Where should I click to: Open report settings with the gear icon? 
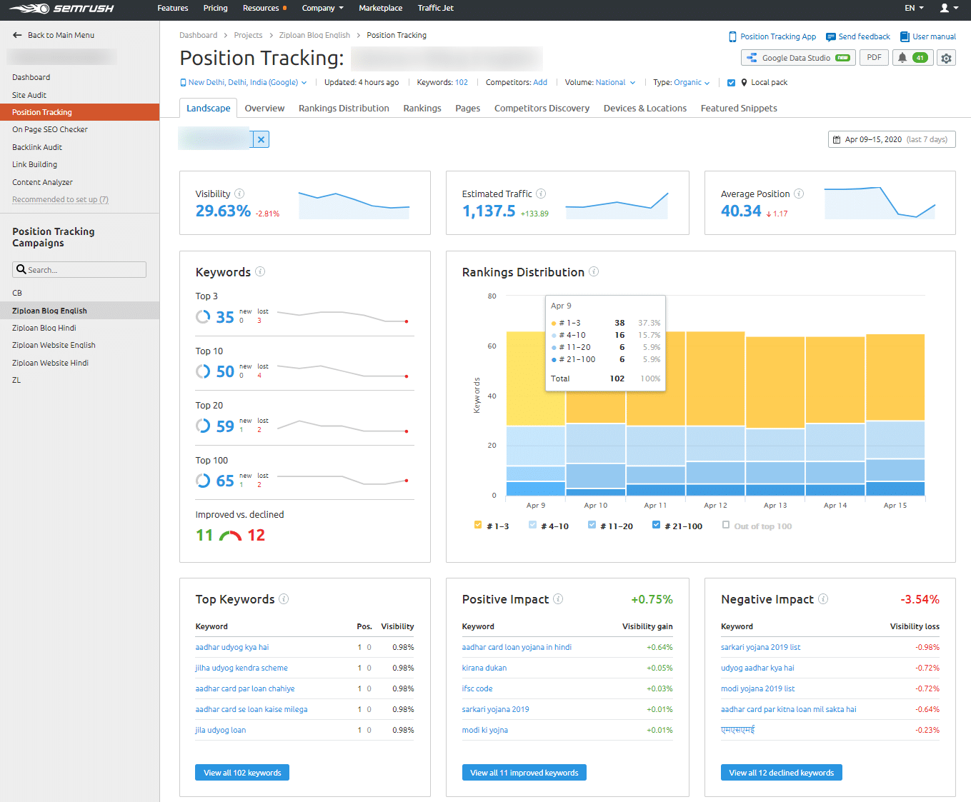[946, 57]
